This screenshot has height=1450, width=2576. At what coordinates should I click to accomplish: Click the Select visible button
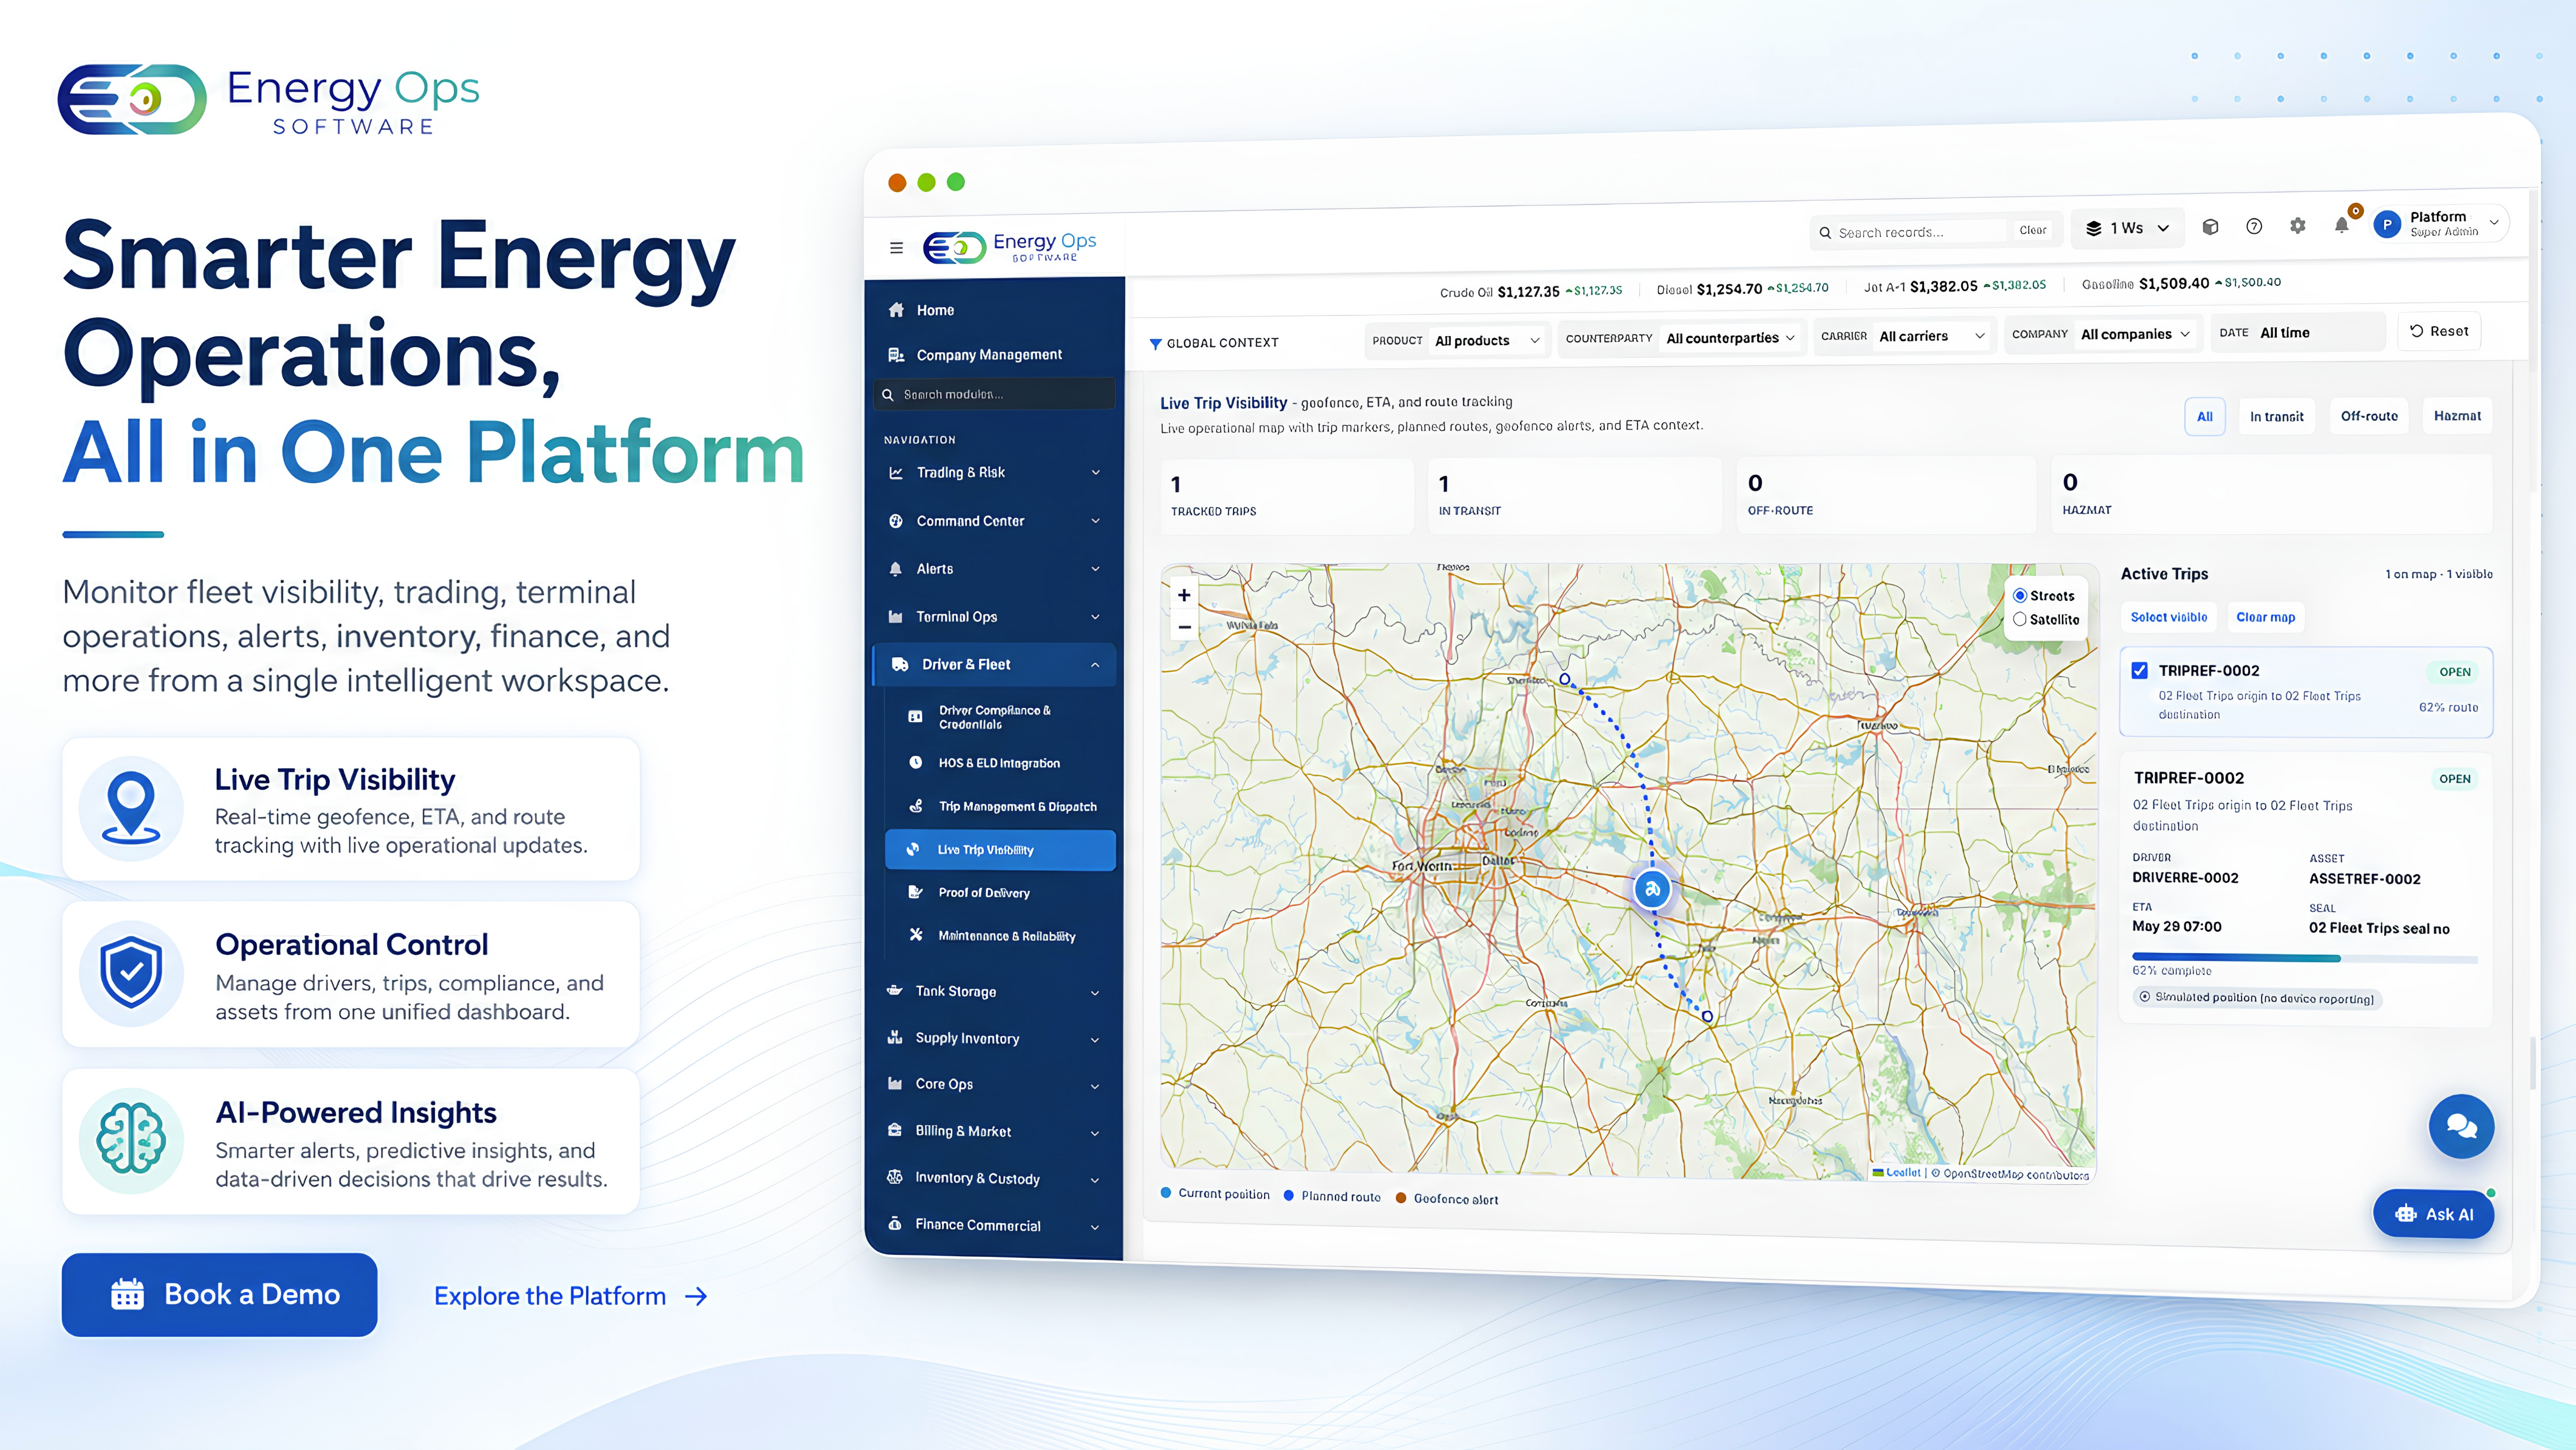[2168, 617]
